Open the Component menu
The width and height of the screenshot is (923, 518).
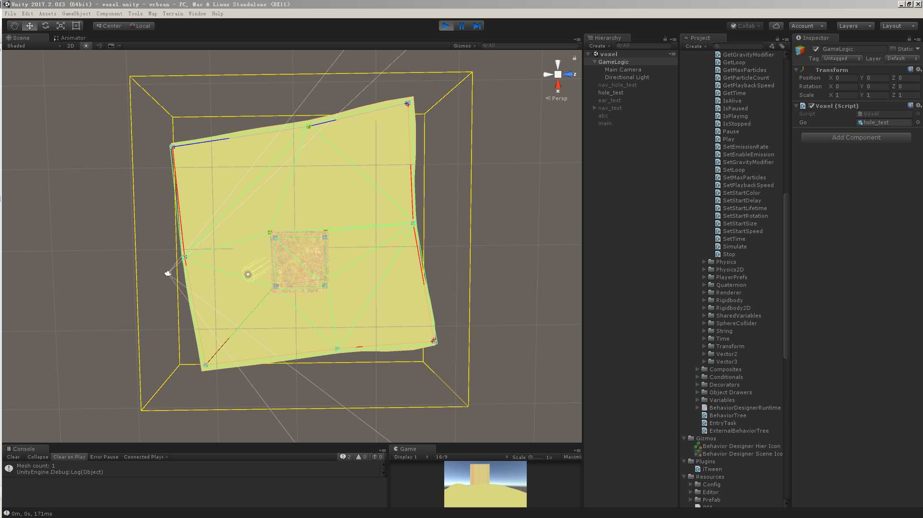[x=109, y=13]
